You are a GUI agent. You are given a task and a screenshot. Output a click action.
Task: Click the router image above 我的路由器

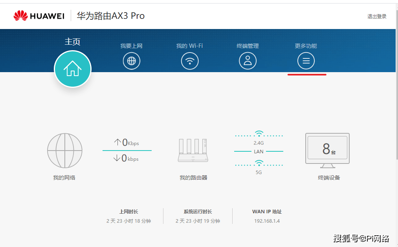tap(193, 150)
